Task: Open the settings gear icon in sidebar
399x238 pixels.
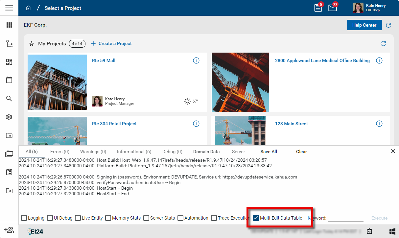Action: pyautogui.click(x=9, y=117)
